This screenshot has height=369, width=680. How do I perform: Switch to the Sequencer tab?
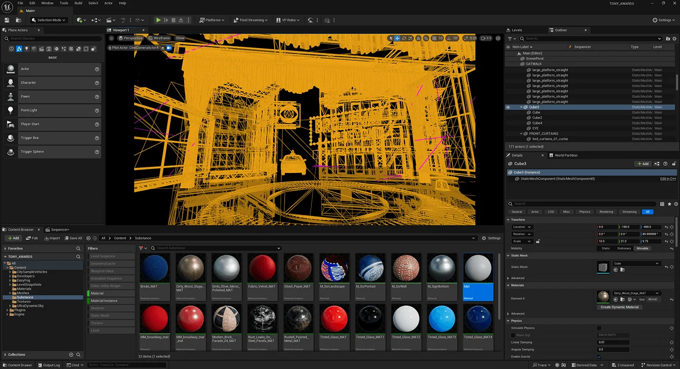coord(58,229)
